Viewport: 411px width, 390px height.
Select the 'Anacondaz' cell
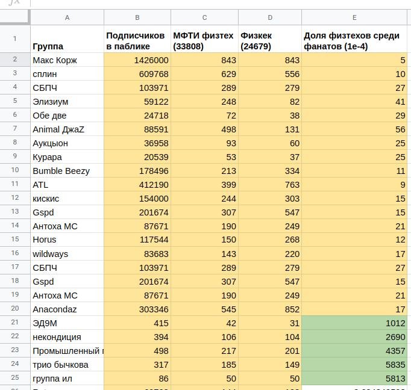click(x=67, y=309)
